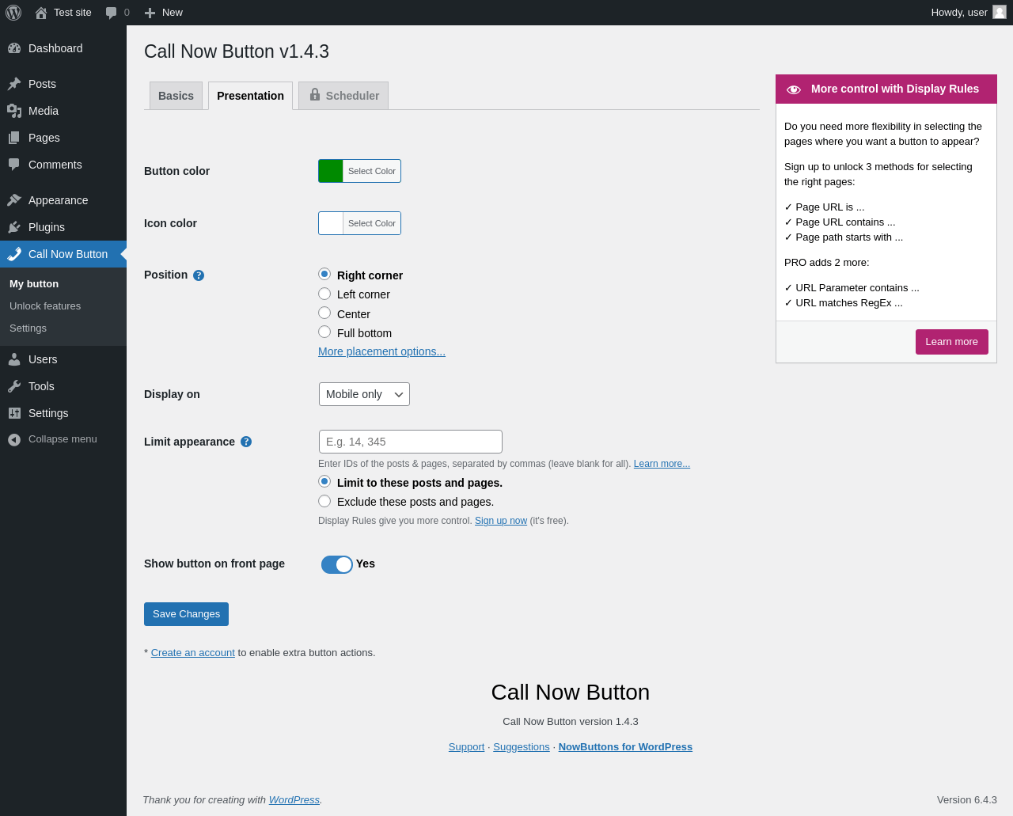Select the Left corner position

324,294
